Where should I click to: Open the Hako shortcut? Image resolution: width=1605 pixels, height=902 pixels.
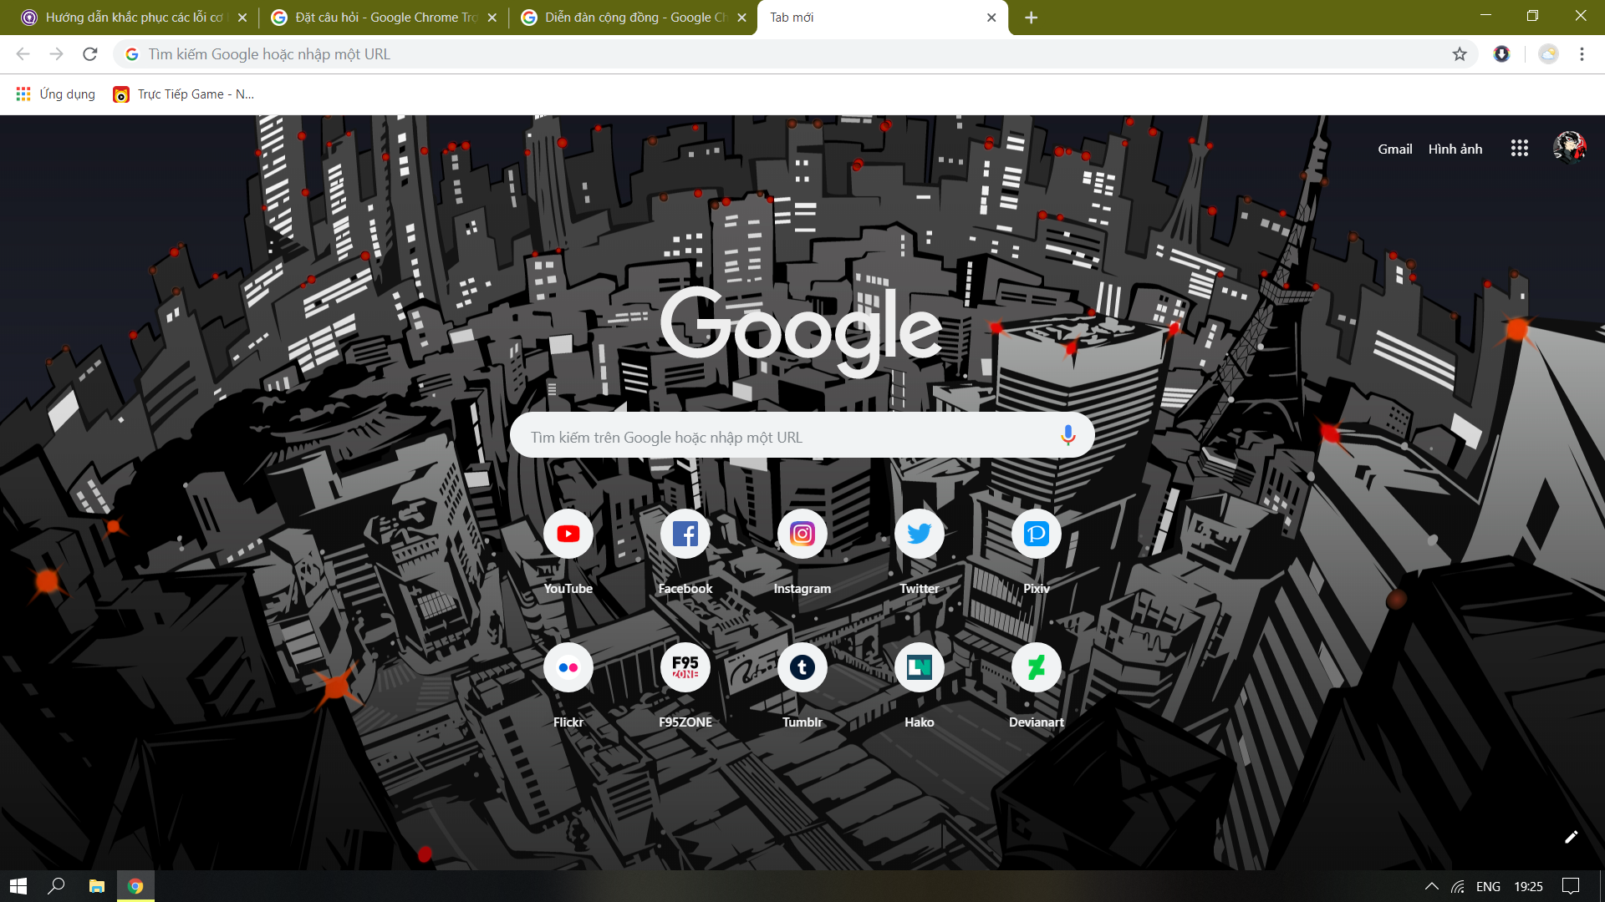[x=920, y=667]
